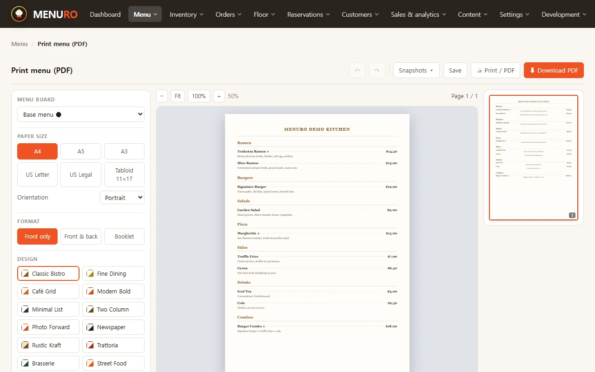Expand the Floor nav menu
This screenshot has height=372, width=595.
[264, 14]
